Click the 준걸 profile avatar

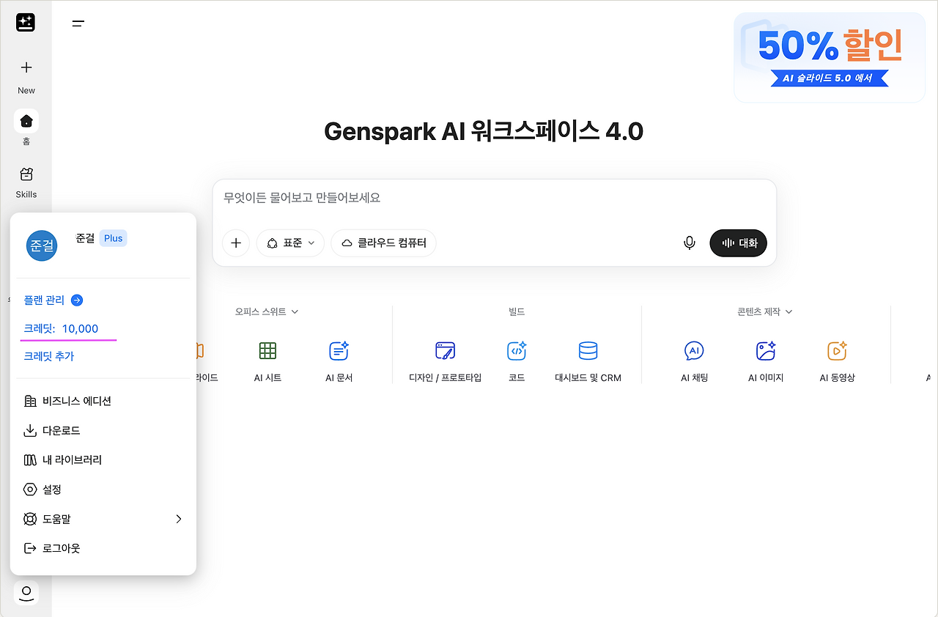[41, 245]
